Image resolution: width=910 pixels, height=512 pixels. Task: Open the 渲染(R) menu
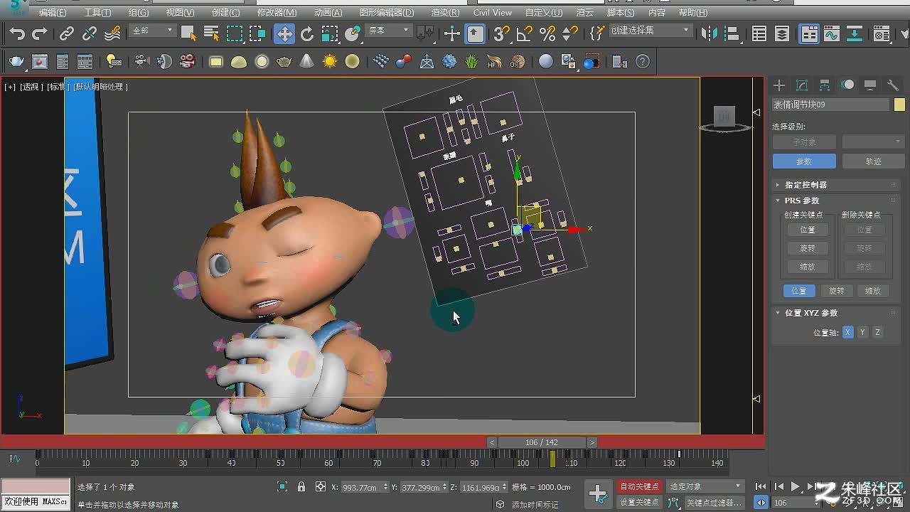(x=445, y=13)
